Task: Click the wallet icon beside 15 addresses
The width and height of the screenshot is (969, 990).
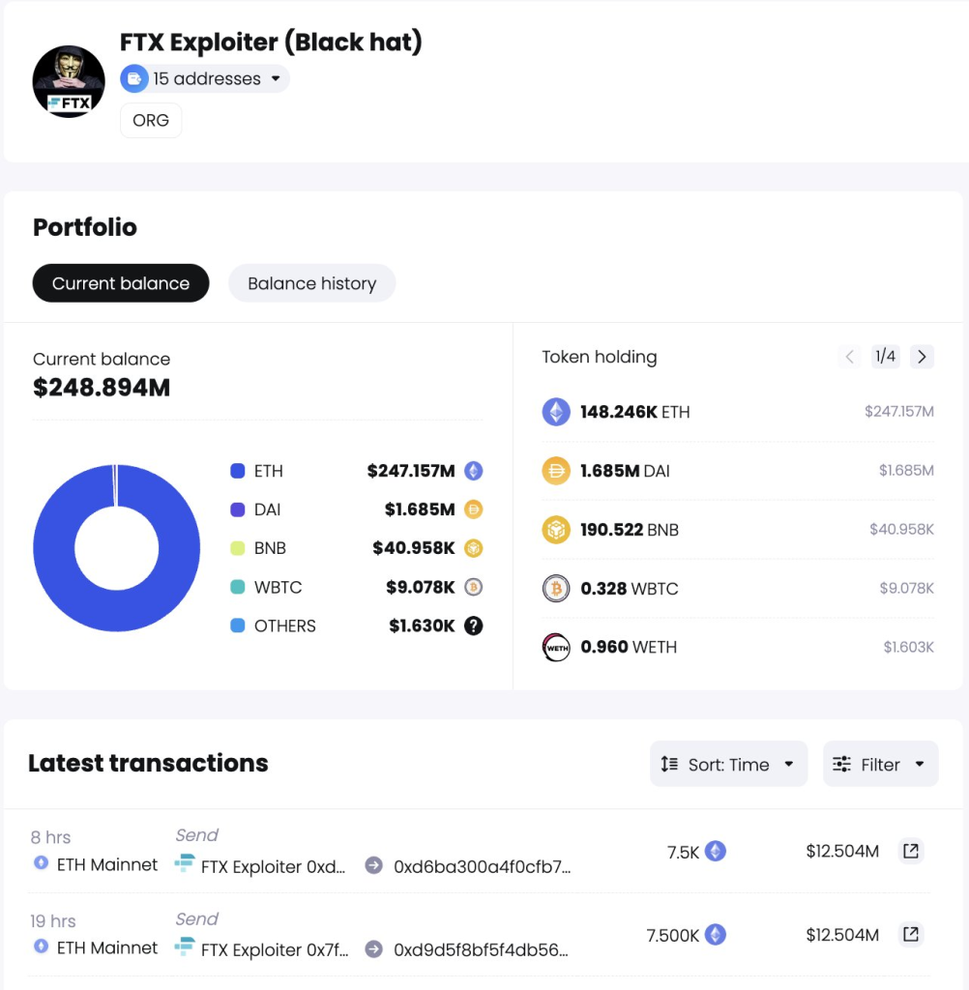Action: [133, 79]
